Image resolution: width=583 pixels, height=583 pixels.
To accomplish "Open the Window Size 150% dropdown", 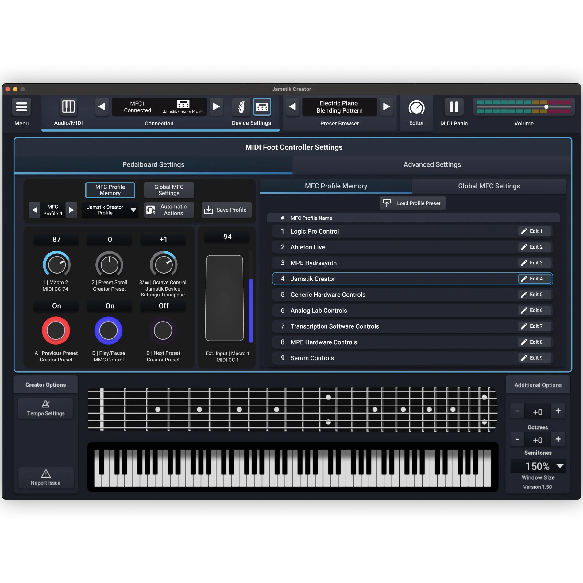I will [538, 466].
